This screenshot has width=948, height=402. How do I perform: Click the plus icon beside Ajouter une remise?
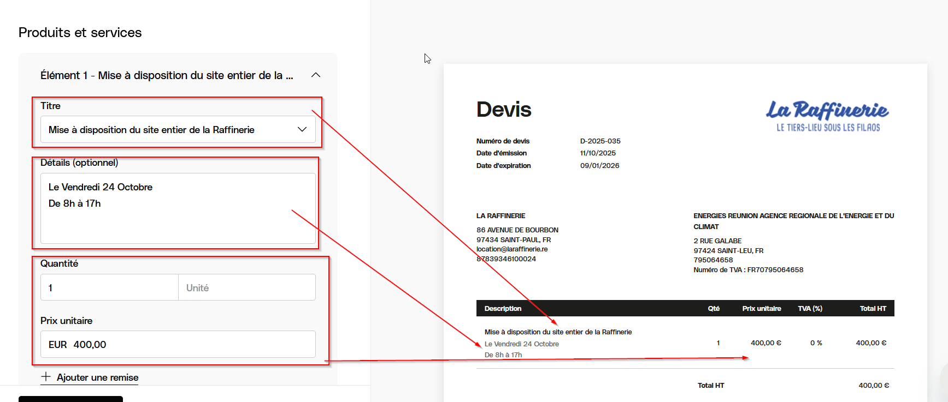pos(46,377)
